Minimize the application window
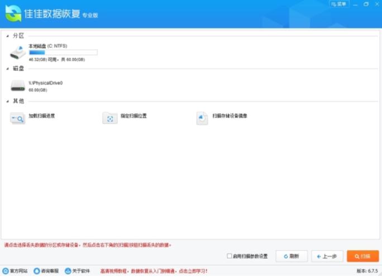Image resolution: width=382 pixels, height=278 pixels. coord(355,4)
